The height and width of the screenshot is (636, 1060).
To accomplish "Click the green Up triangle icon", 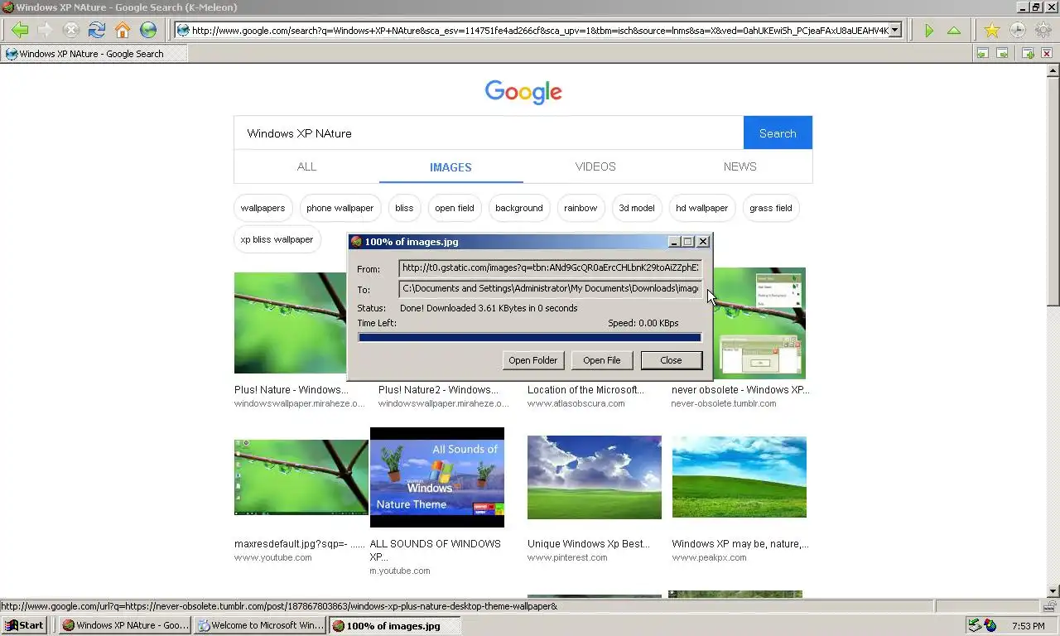I will tap(954, 31).
